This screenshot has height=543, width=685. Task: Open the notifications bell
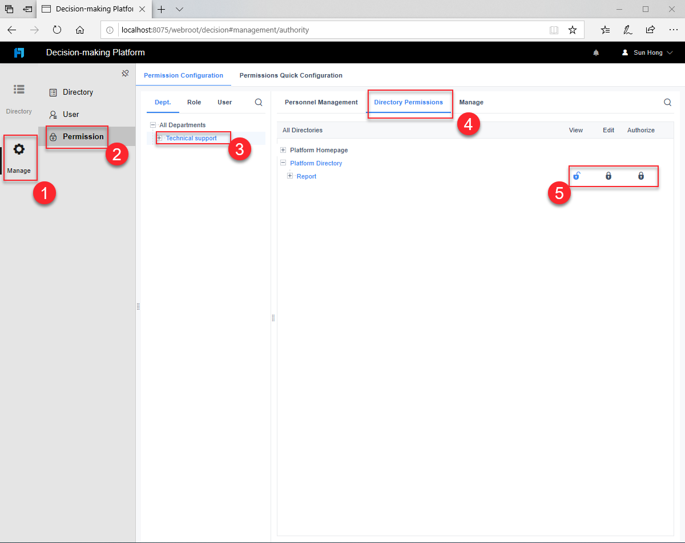click(596, 52)
